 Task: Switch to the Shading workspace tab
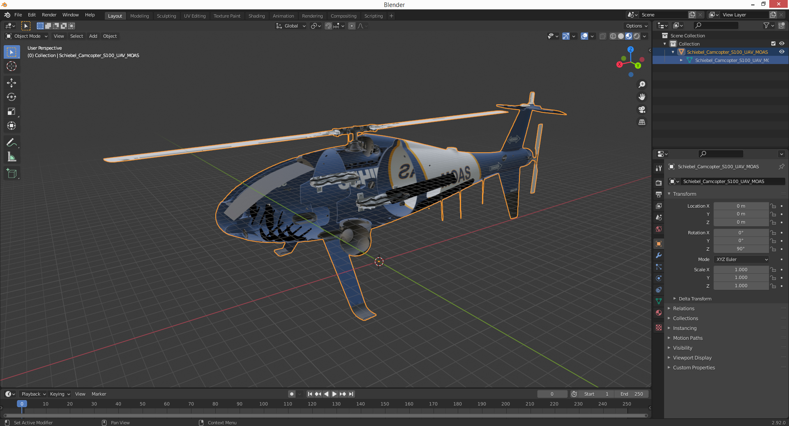pyautogui.click(x=256, y=16)
